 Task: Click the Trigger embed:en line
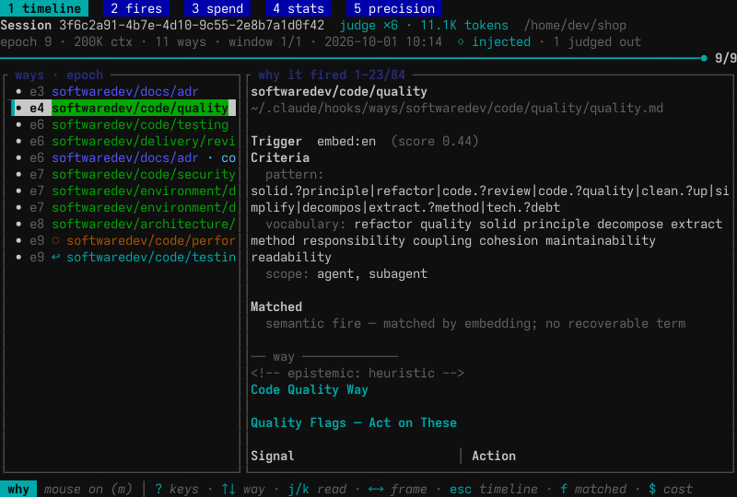(x=313, y=142)
